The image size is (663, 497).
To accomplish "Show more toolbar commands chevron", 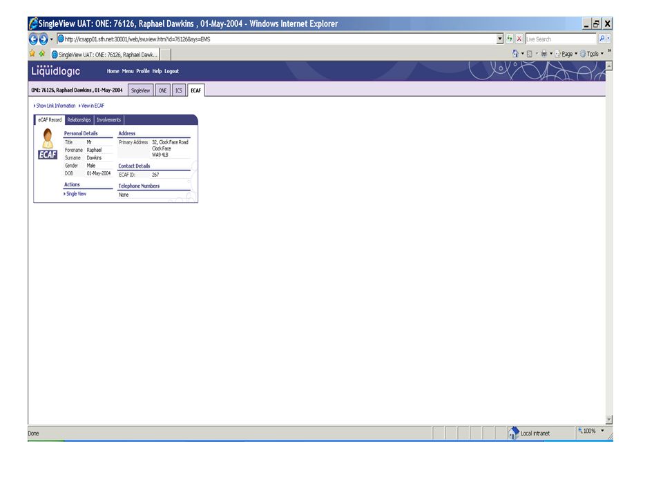I will pos(609,50).
